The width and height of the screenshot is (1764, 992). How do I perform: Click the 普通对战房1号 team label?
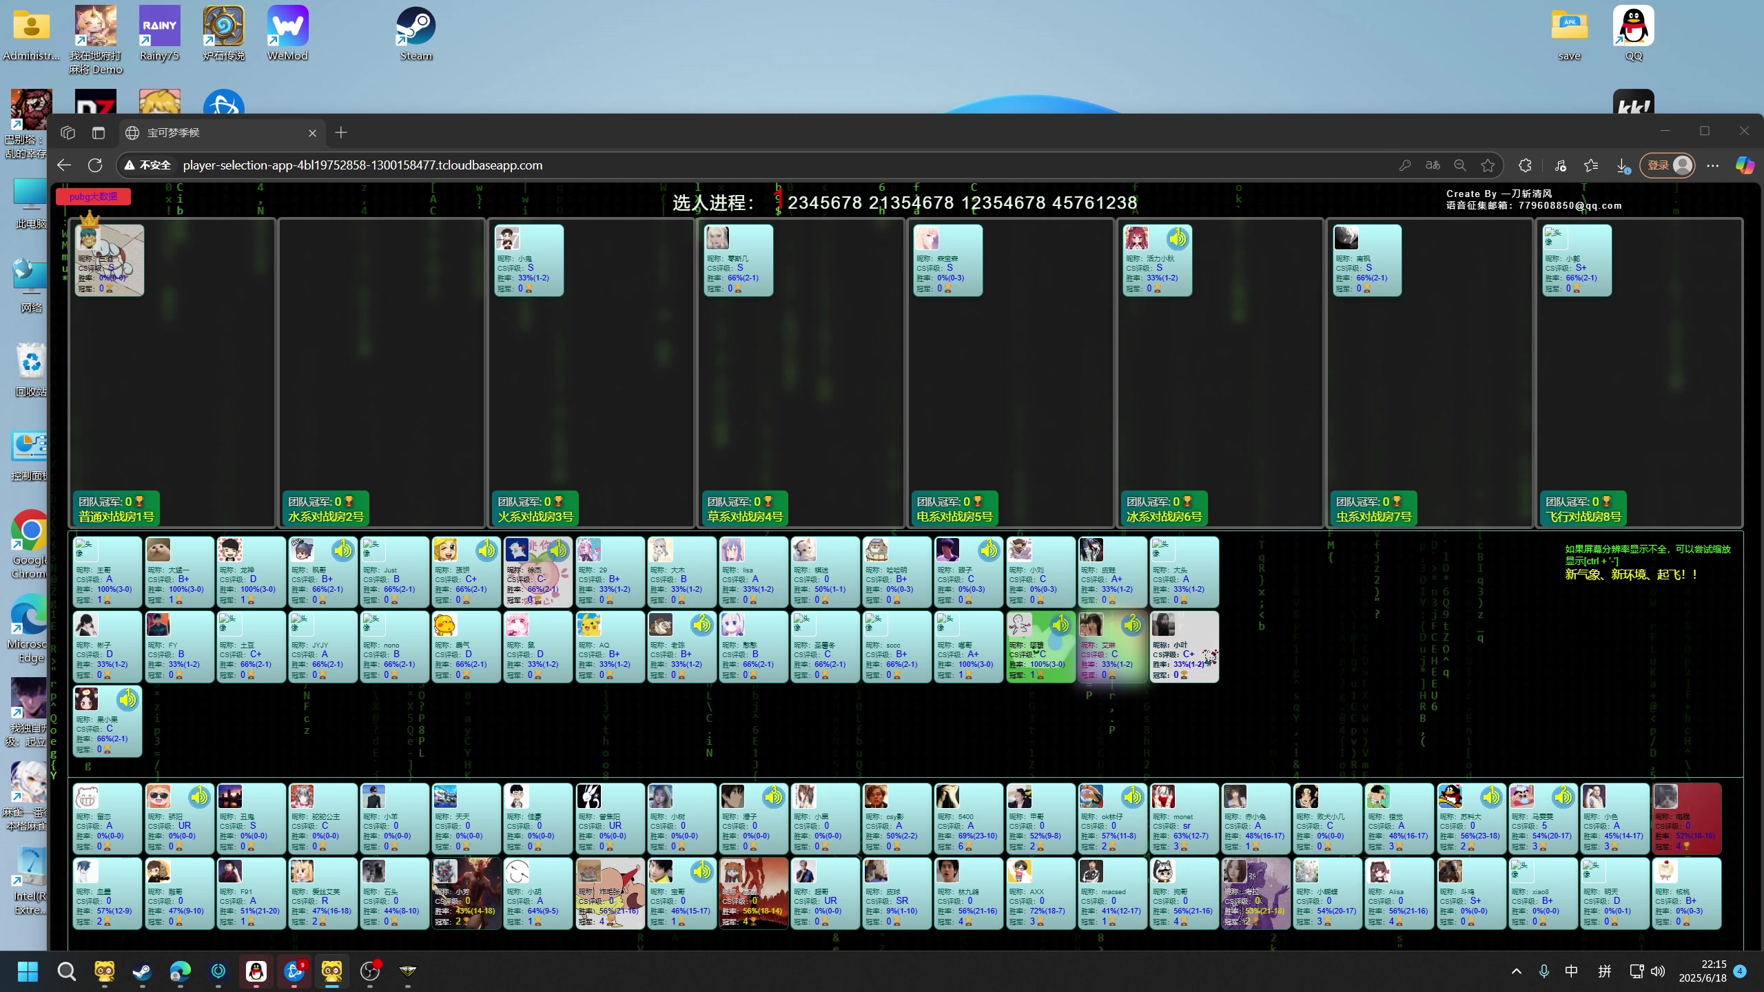[116, 517]
